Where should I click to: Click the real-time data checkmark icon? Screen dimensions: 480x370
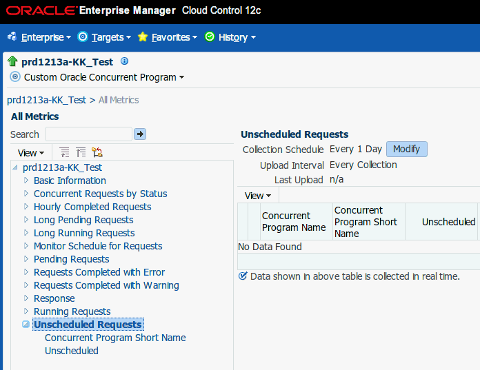243,276
